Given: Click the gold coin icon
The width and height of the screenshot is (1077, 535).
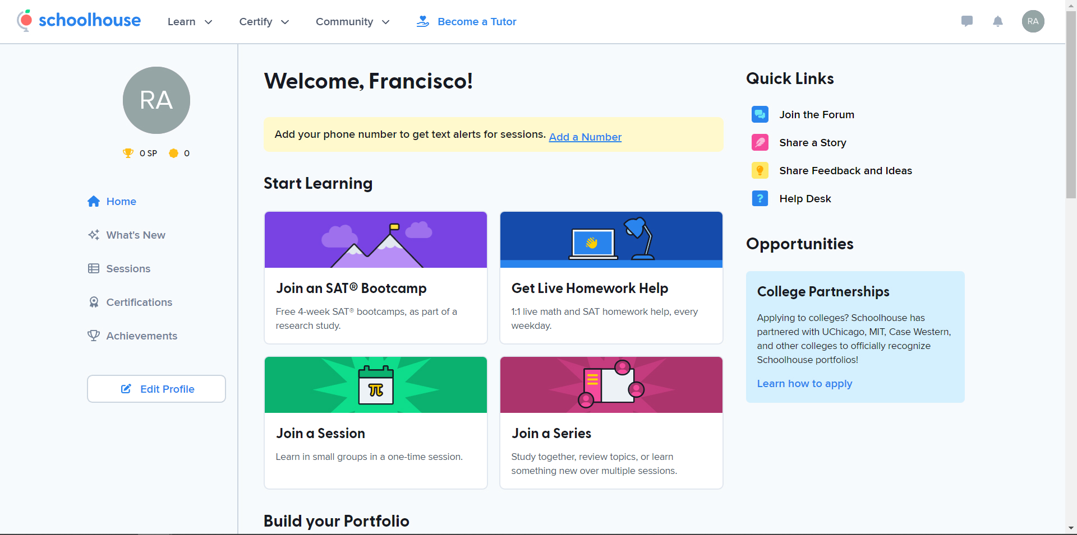Looking at the screenshot, I should pos(173,153).
